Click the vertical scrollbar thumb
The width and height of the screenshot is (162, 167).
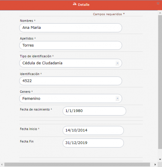(160, 82)
